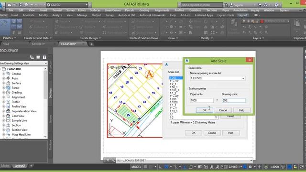
Task: Select 1:50_1 in the scale list
Action: (x=174, y=87)
